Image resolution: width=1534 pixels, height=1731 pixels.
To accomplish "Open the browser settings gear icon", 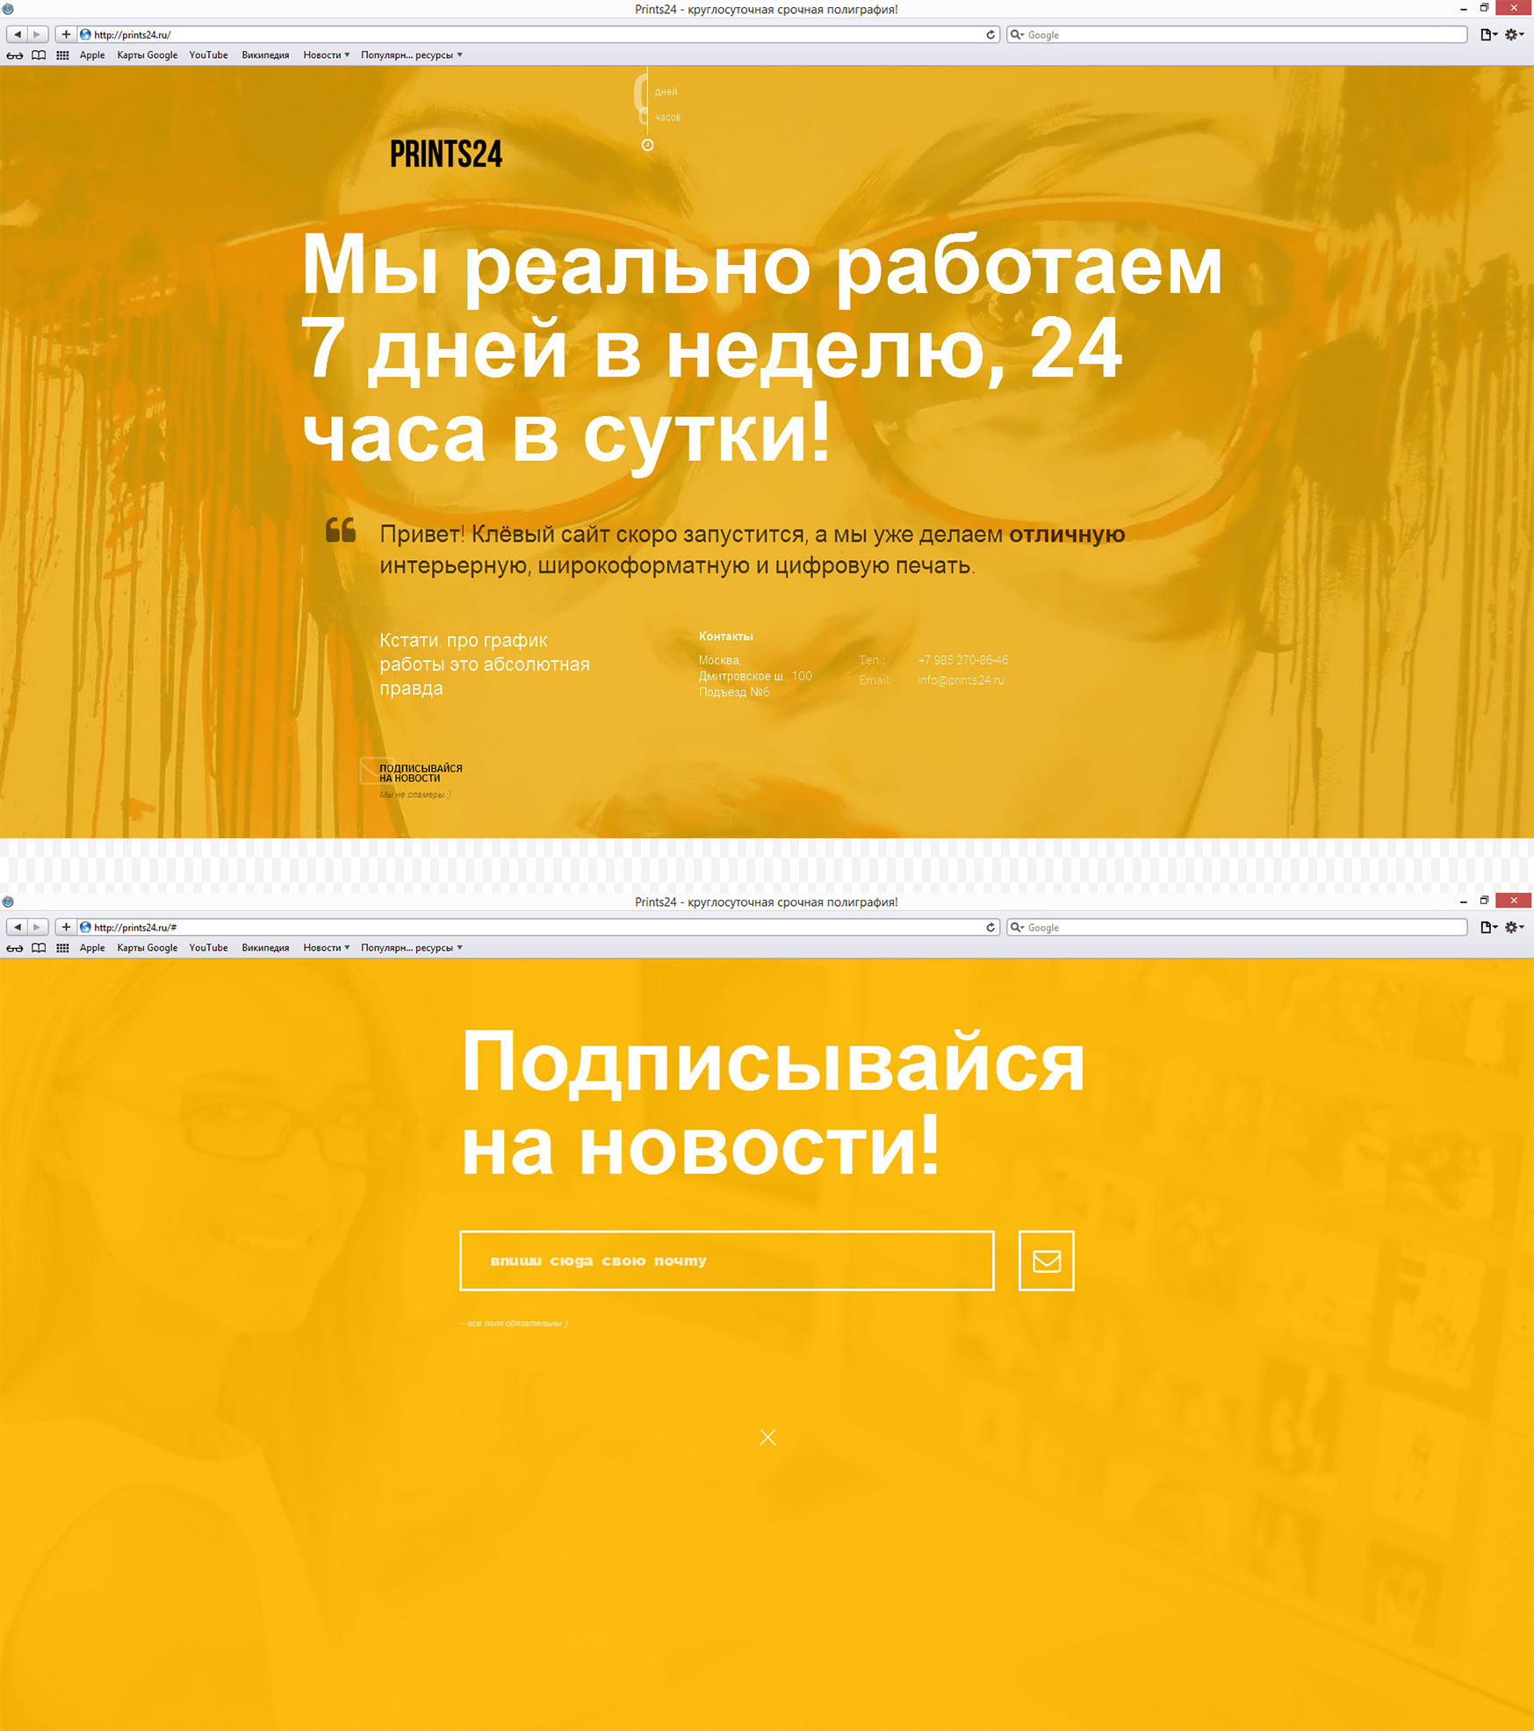I will click(1513, 34).
